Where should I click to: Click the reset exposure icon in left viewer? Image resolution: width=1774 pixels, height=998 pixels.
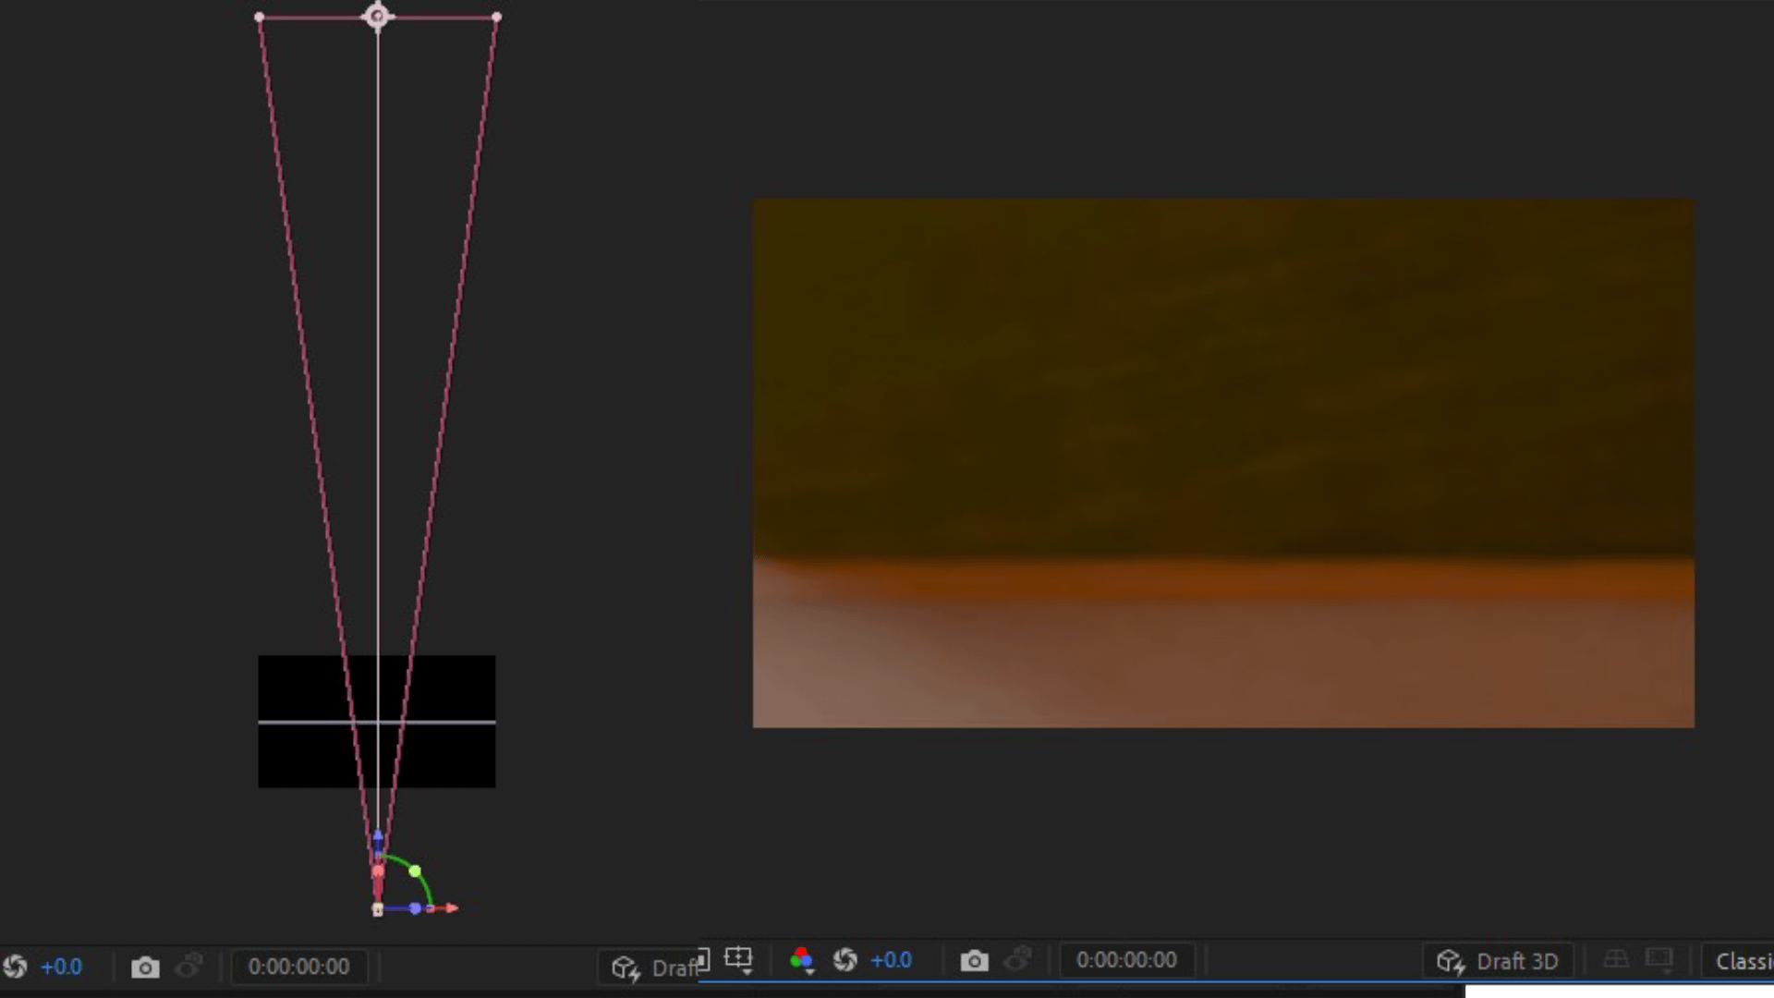click(15, 967)
